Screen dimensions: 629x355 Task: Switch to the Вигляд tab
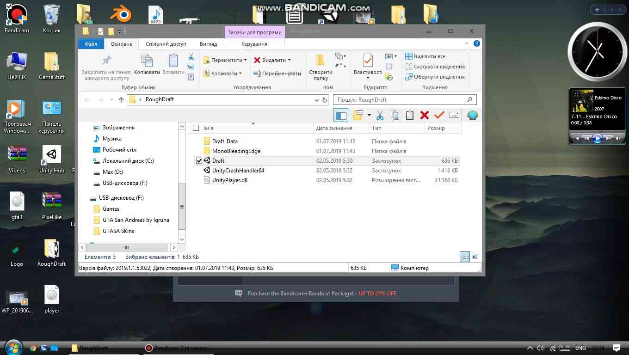tap(208, 44)
